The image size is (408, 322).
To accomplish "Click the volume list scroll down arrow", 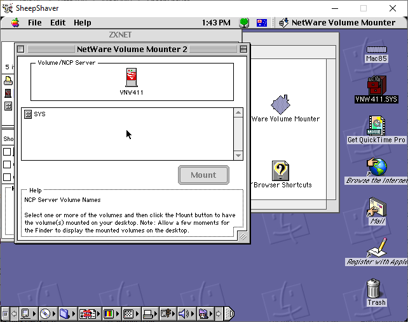I will (238, 156).
